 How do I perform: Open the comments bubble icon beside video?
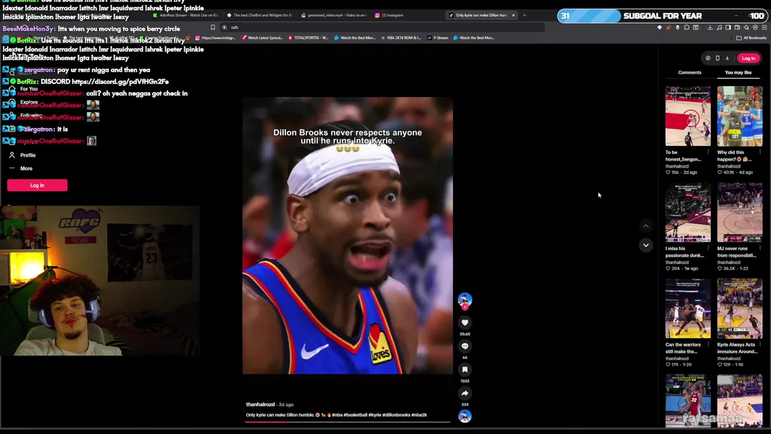pyautogui.click(x=464, y=346)
